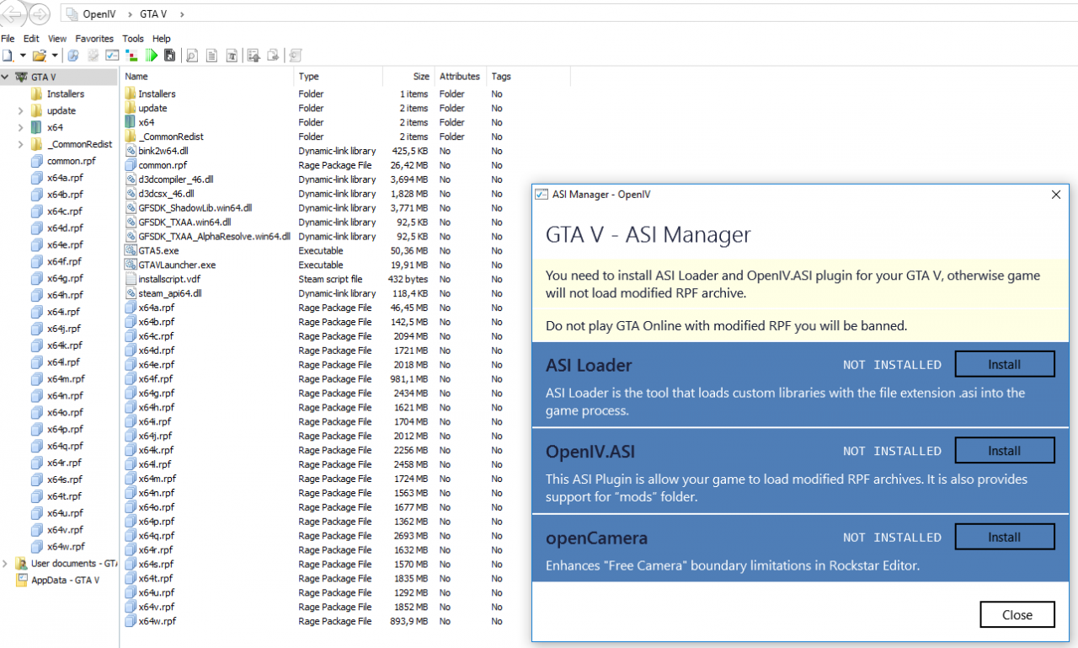Click the GTA5.exe file icon in list
The height and width of the screenshot is (648, 1078).
(131, 250)
